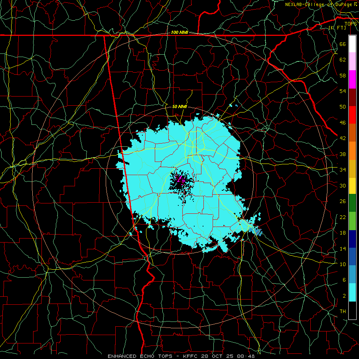Click the steel blue legend swatch
Image resolution: width=359 pixels, height=359 pixels.
pyautogui.click(x=352, y=274)
